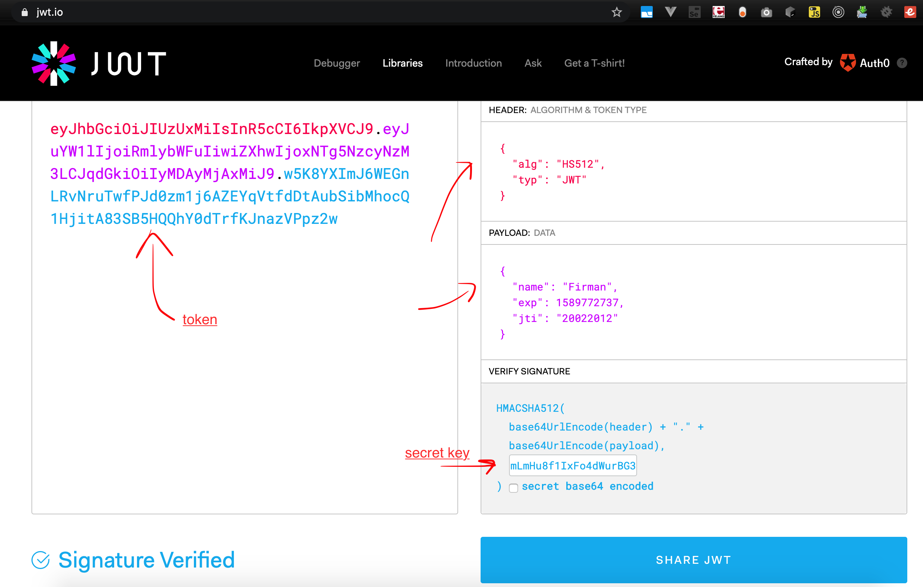The image size is (923, 587).
Task: Enable the secret base64 encoded option
Action: (514, 488)
